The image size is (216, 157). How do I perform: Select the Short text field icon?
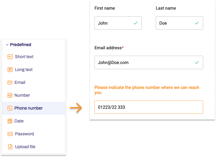(x=10, y=57)
